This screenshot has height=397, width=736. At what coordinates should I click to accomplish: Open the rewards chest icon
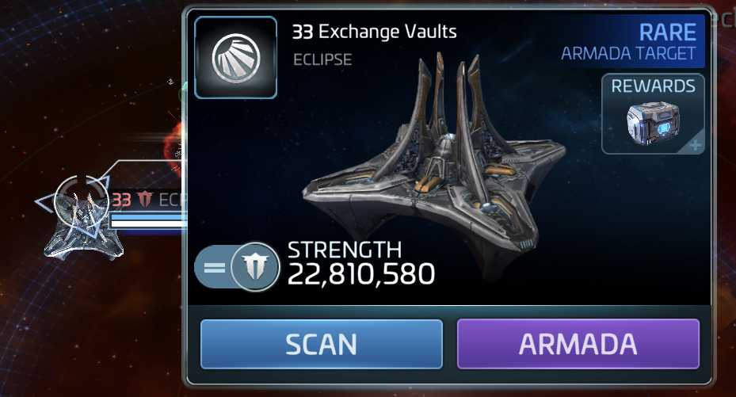tap(653, 123)
